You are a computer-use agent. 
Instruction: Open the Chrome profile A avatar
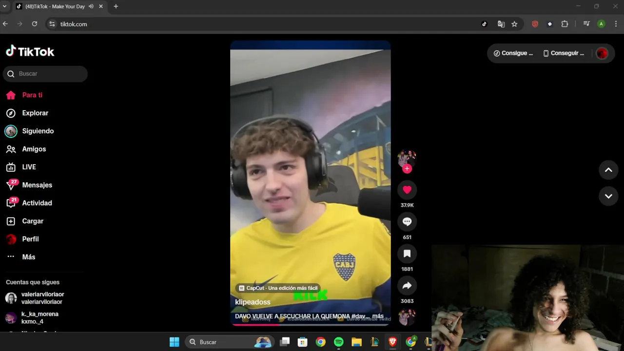[601, 24]
